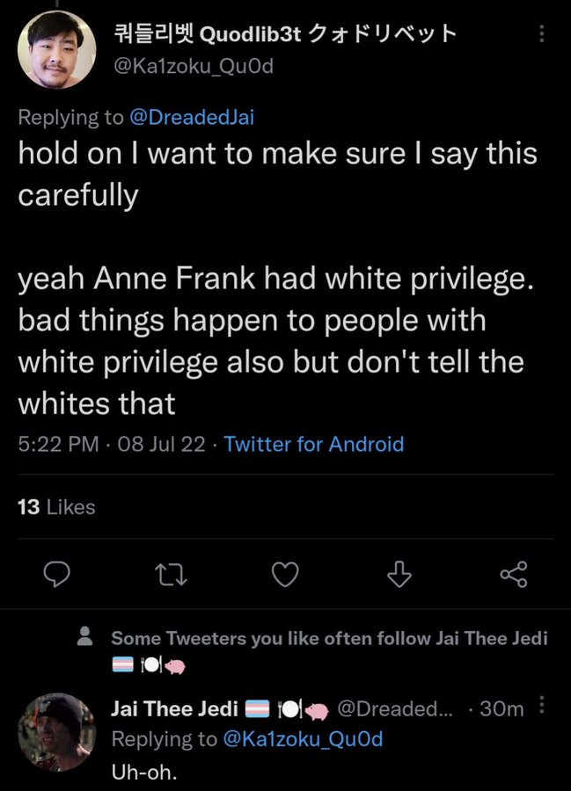Share the tweet via share icon
Viewport: 571px width, 791px height.
tap(513, 574)
